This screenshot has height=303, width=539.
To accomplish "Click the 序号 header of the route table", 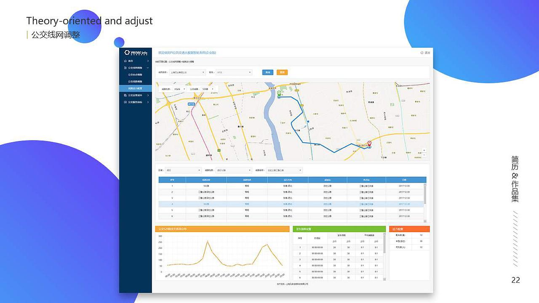I will [x=172, y=180].
